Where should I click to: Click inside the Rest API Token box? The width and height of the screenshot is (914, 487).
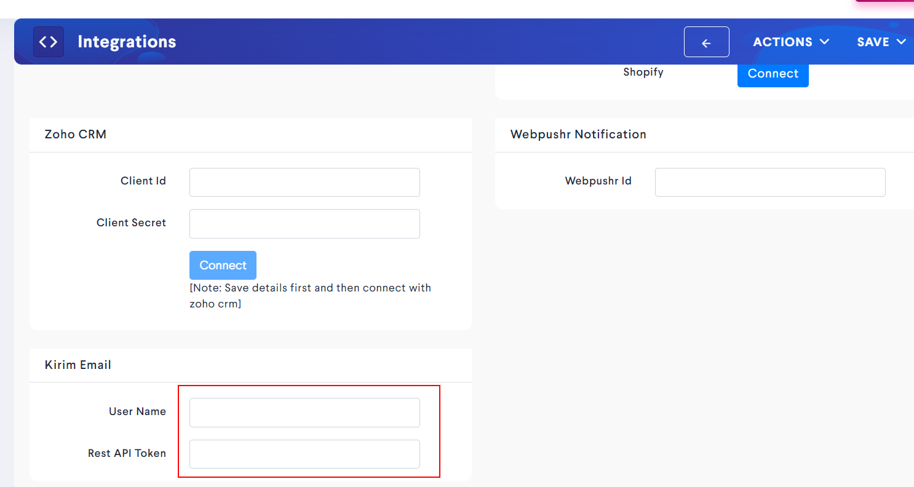click(304, 454)
